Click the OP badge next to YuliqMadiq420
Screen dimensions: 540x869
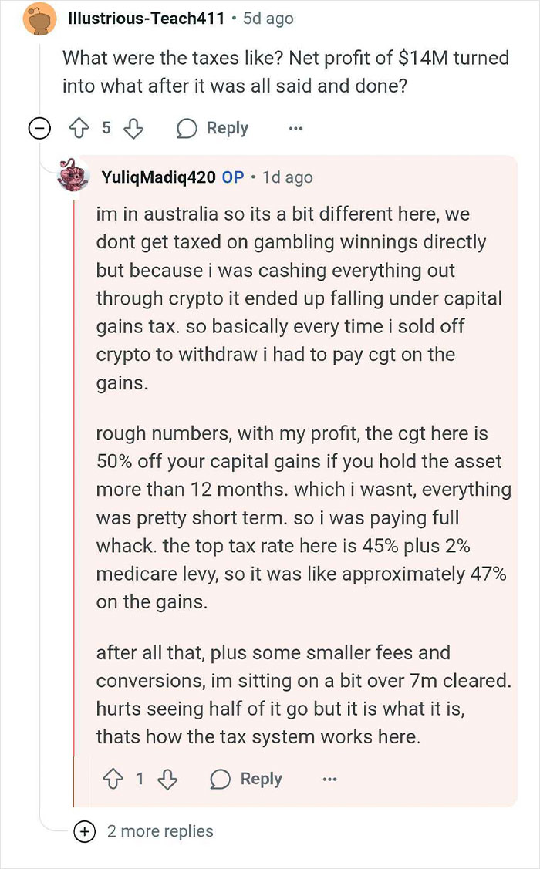click(x=233, y=177)
